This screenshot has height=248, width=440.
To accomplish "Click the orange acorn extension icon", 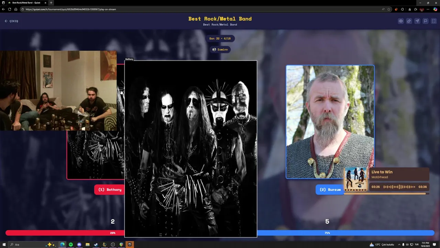I will click(x=396, y=9).
